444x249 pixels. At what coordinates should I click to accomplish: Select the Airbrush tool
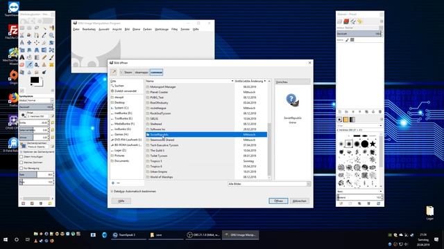(x=29, y=64)
